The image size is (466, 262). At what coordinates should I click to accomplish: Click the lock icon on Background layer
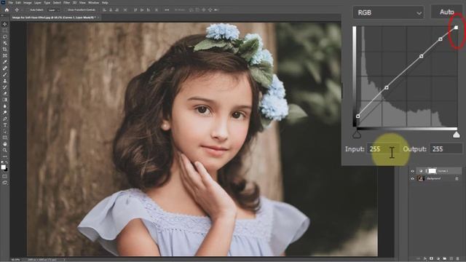tap(457, 178)
